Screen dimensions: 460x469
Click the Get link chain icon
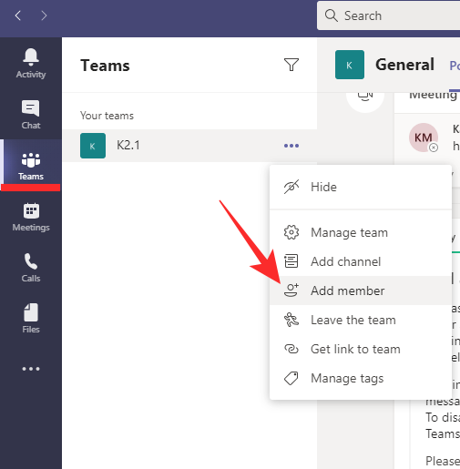pos(291,349)
